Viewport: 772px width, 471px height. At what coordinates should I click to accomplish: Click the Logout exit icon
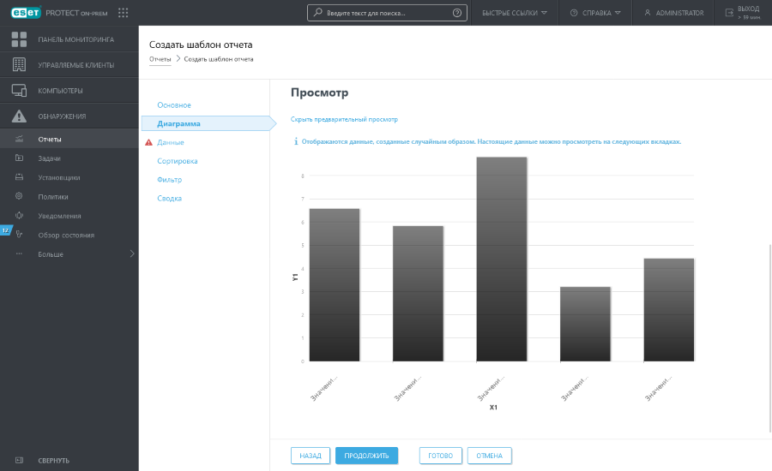(729, 13)
